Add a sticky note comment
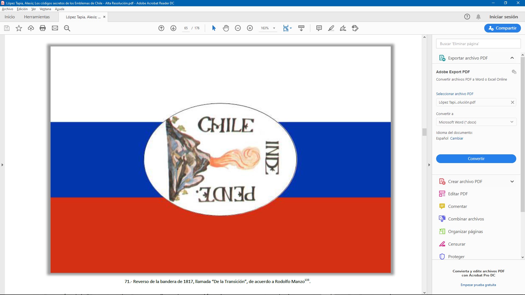Viewport: 525px width, 295px height. (x=319, y=28)
